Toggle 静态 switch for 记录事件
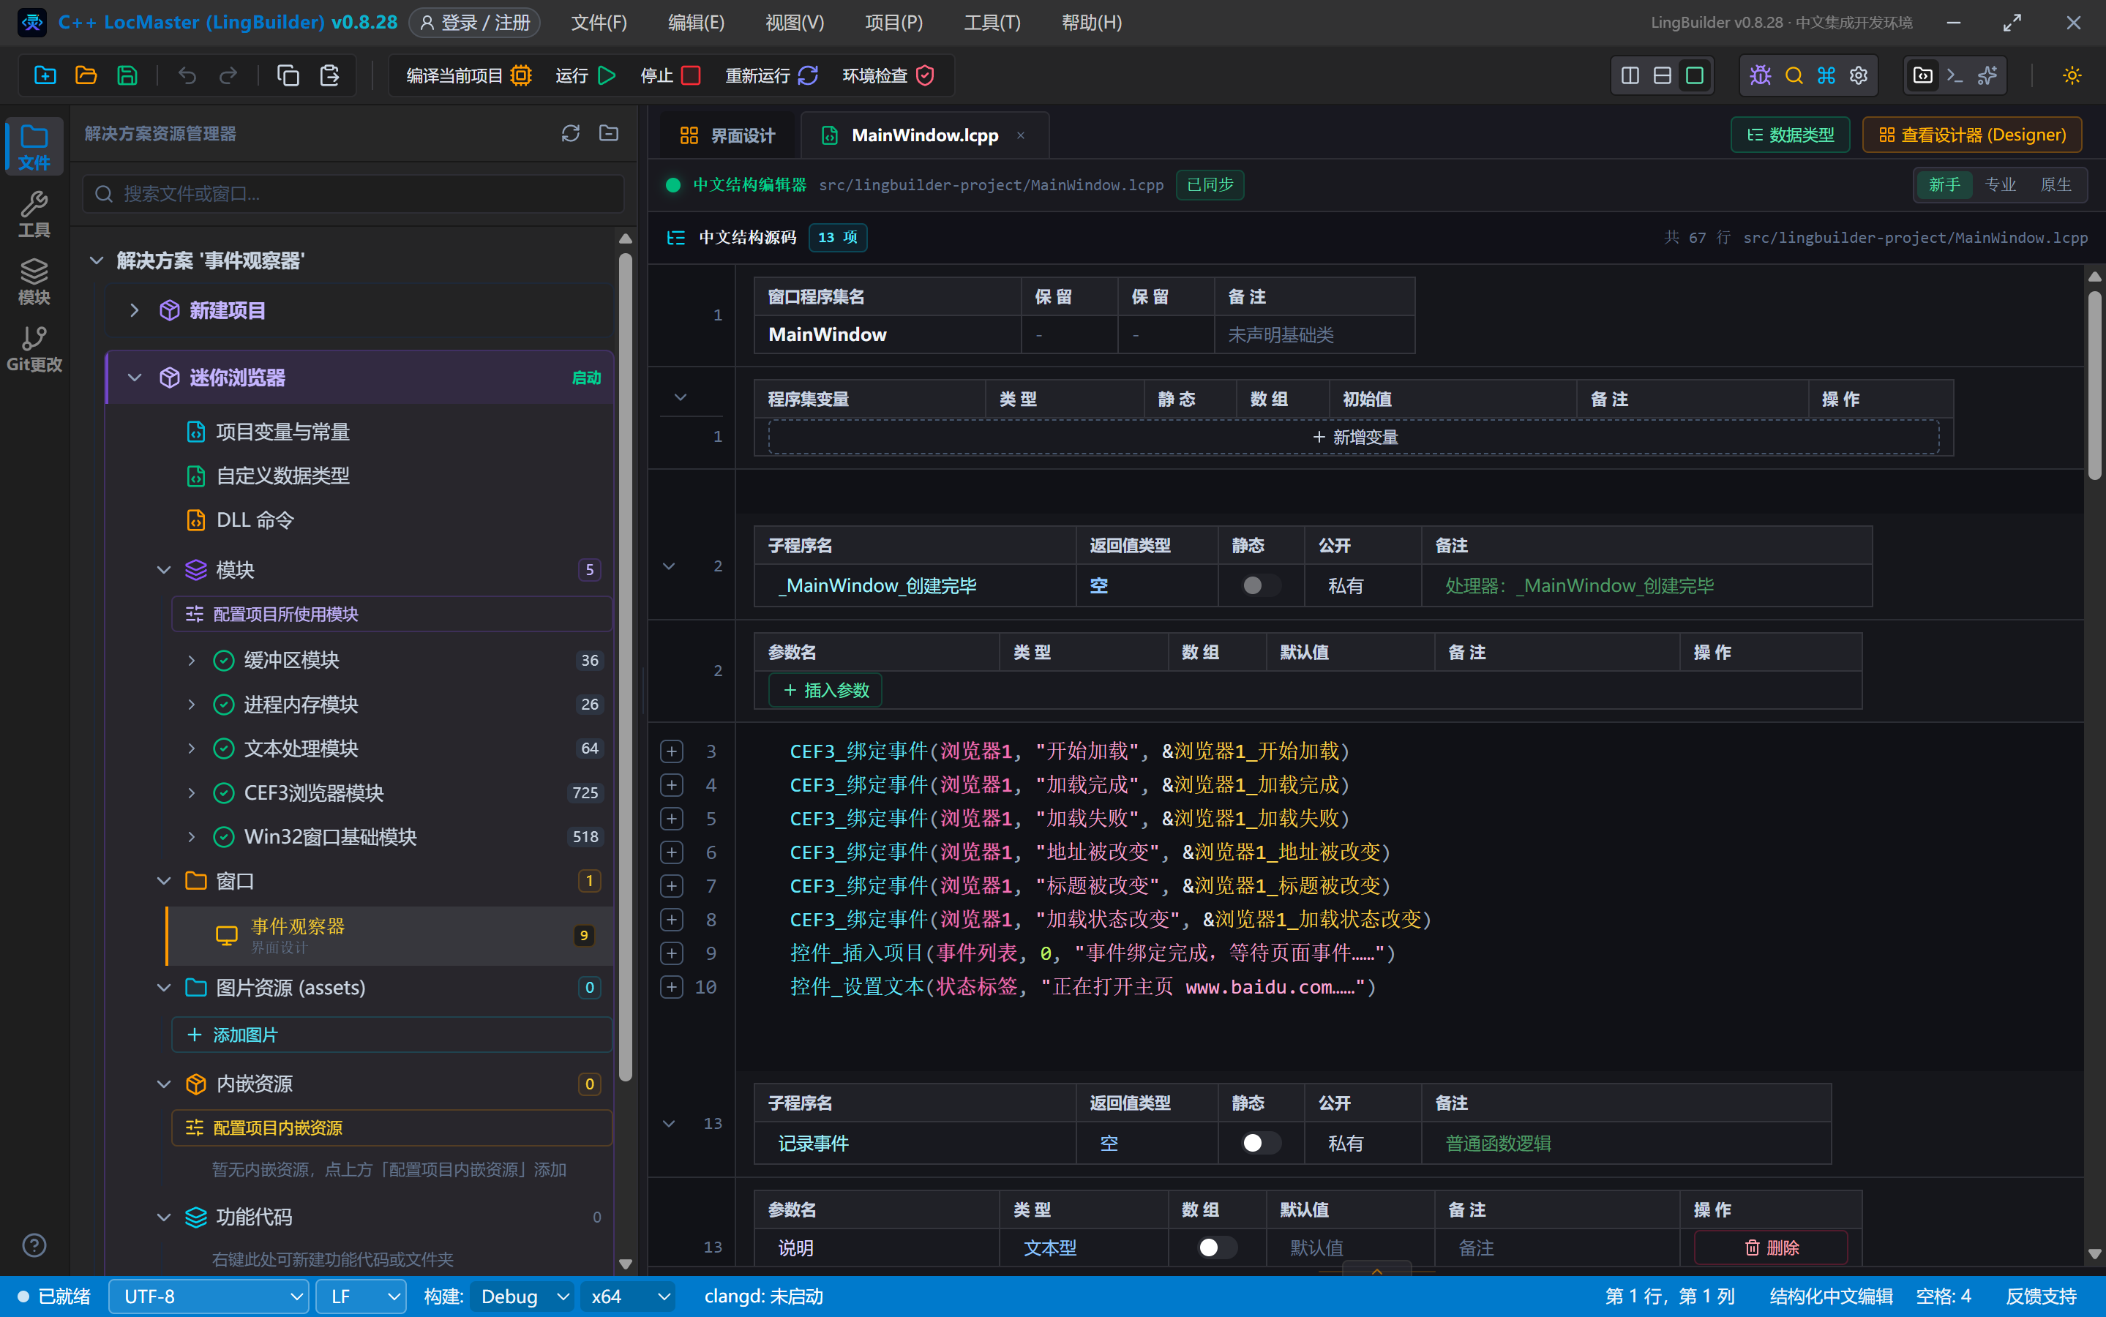Viewport: 2106px width, 1317px height. tap(1260, 1143)
